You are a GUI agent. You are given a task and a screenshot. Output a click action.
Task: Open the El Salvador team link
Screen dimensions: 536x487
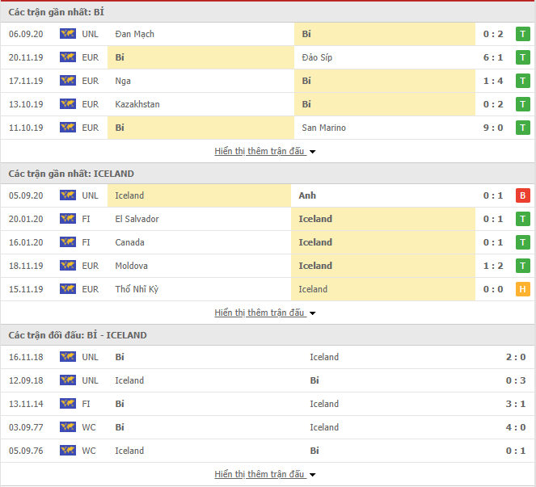pyautogui.click(x=137, y=219)
